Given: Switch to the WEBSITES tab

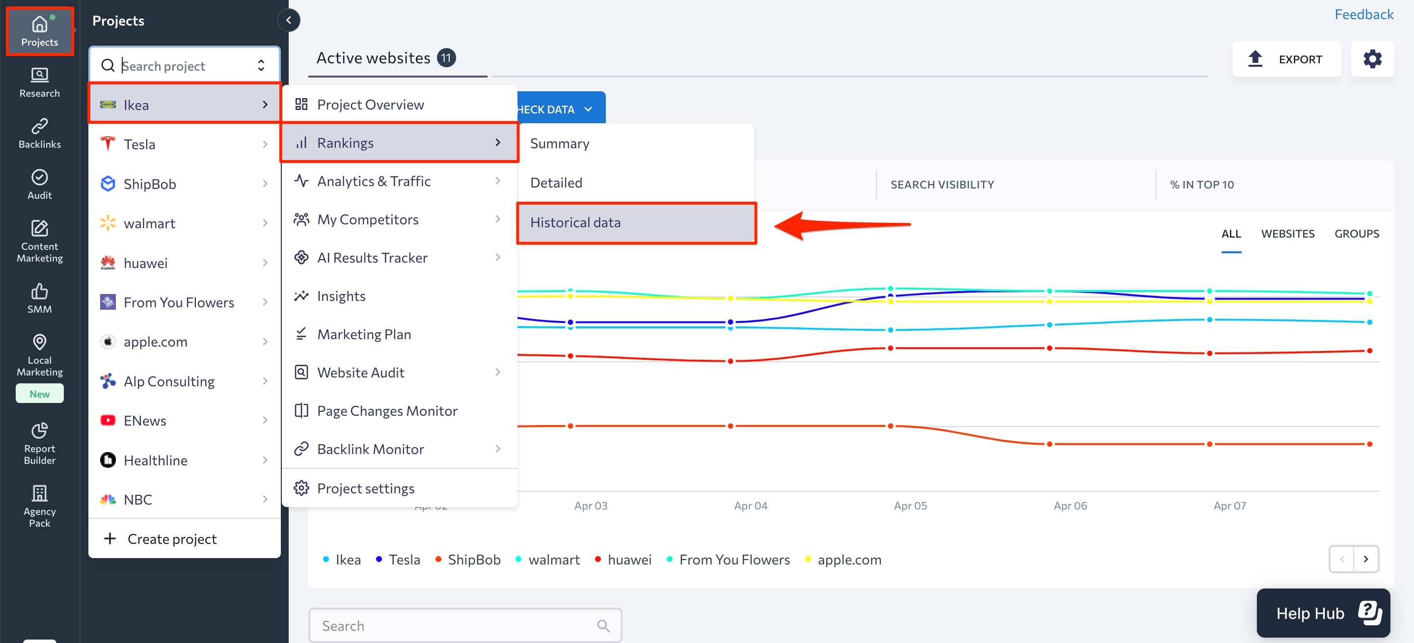Looking at the screenshot, I should [1287, 234].
